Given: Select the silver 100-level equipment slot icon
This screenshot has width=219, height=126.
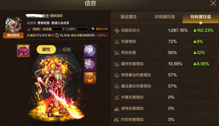Looking at the screenshot, I should 90,51.
